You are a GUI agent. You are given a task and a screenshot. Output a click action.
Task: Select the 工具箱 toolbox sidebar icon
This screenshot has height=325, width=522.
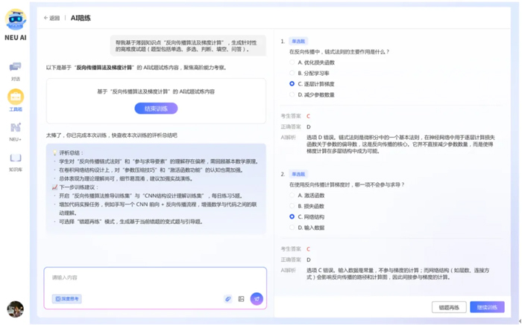point(15,97)
